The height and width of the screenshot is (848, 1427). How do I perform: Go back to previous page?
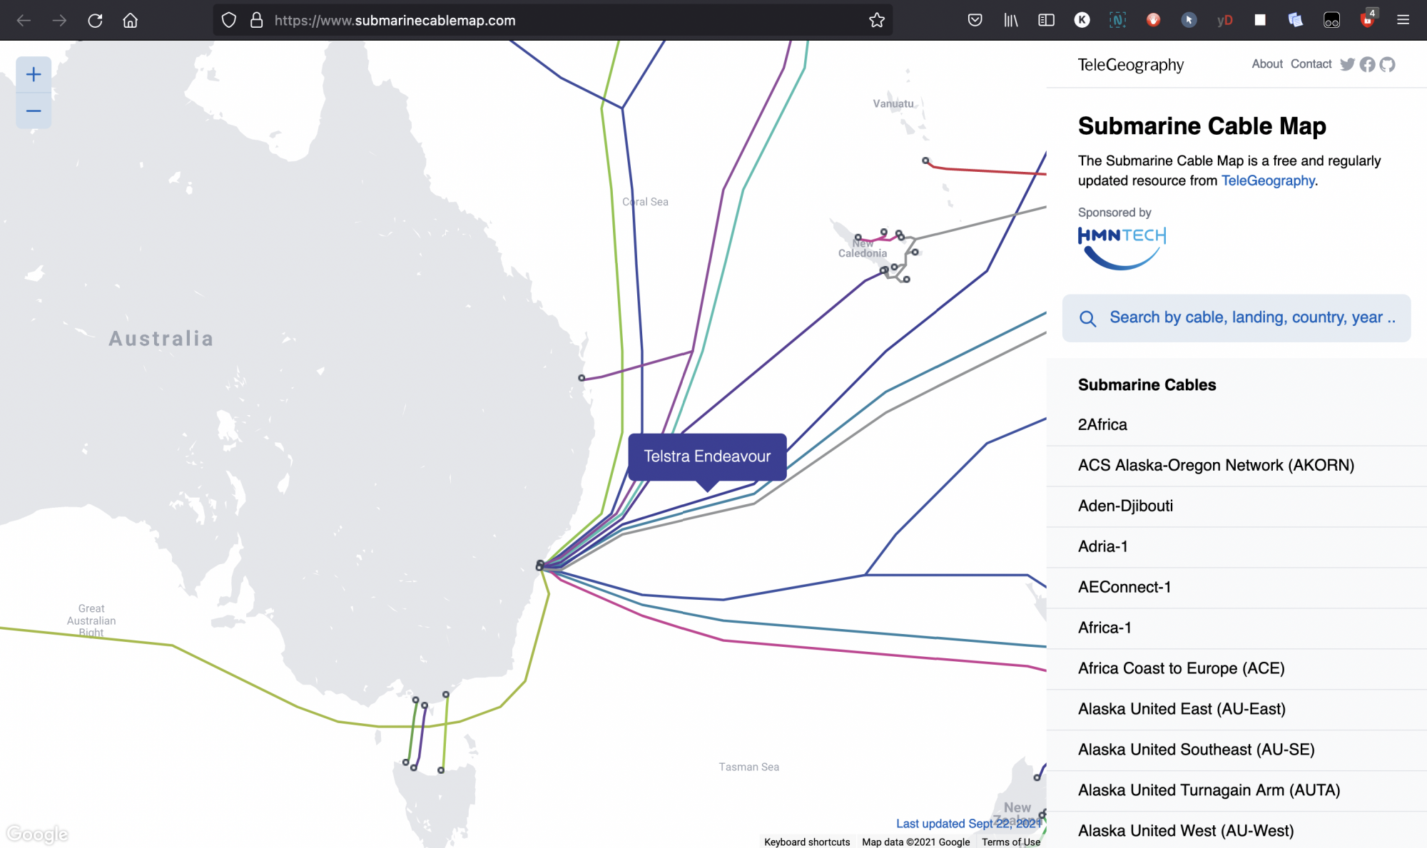24,20
